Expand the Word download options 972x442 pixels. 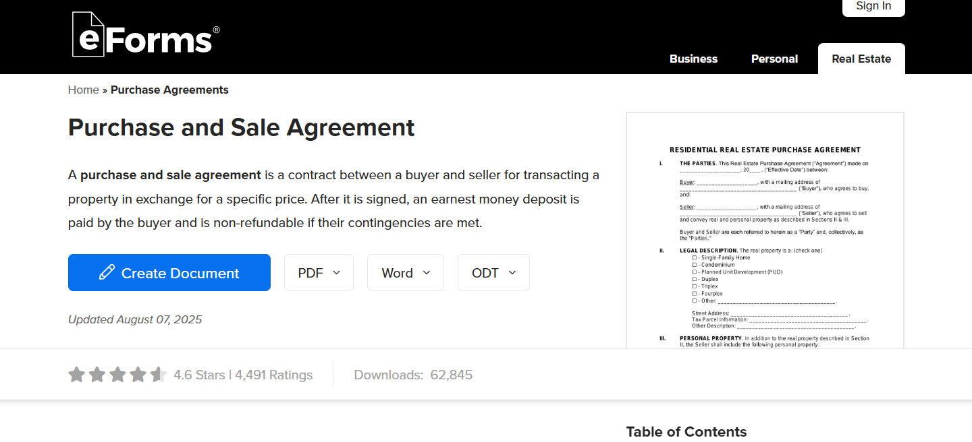click(x=405, y=272)
